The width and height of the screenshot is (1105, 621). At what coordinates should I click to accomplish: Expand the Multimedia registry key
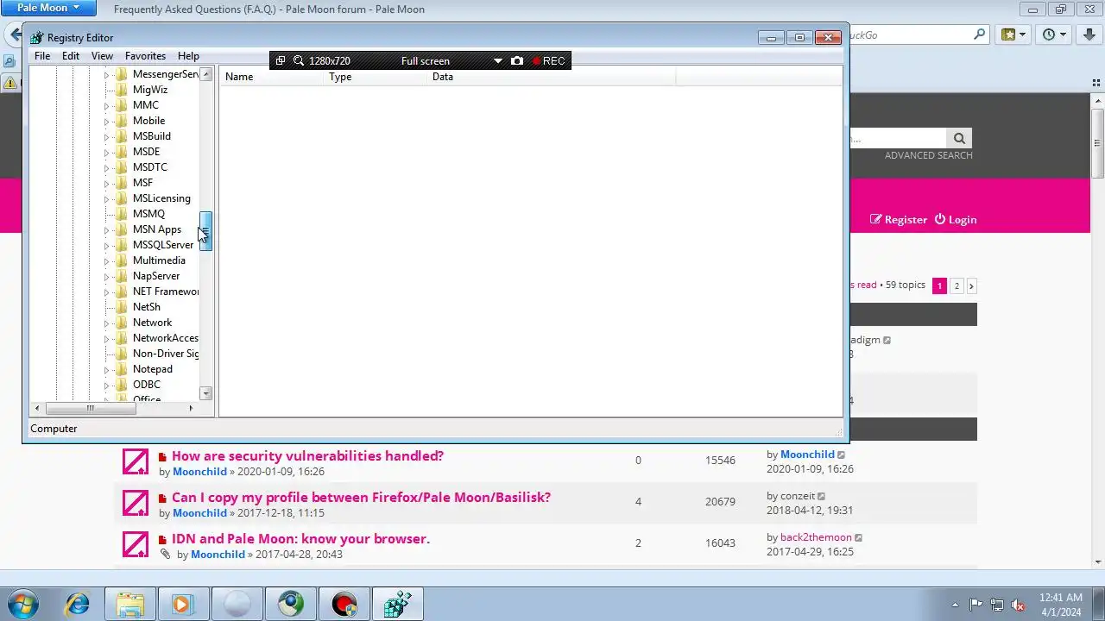pyautogui.click(x=107, y=260)
